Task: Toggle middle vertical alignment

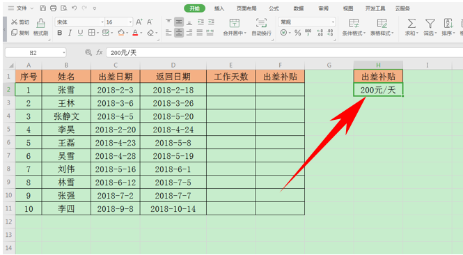Action: click(179, 22)
